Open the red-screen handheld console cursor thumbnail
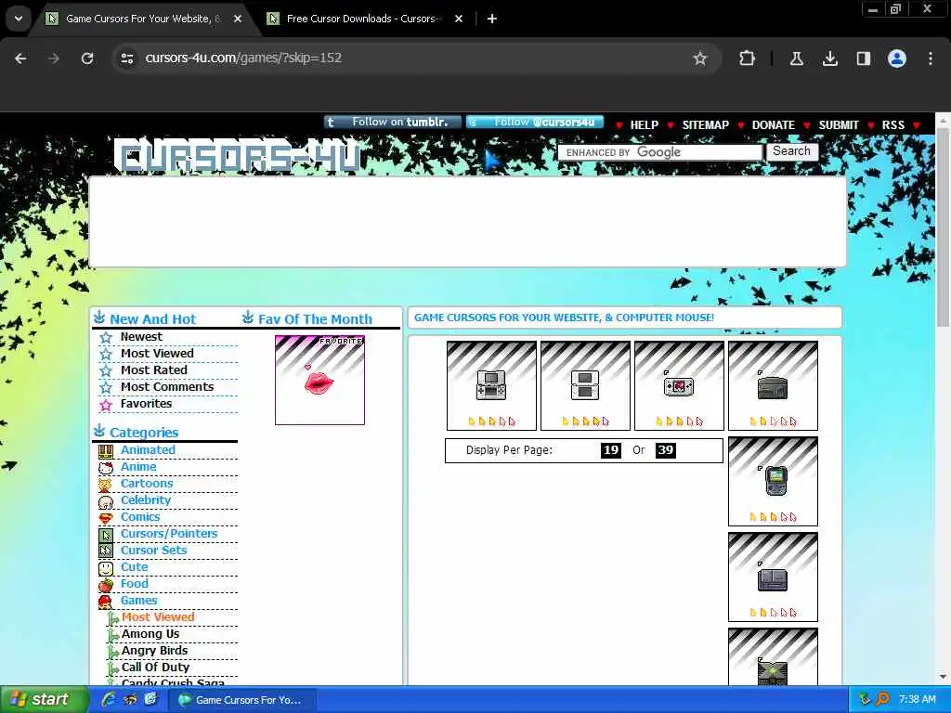The height and width of the screenshot is (713, 951). (x=679, y=385)
